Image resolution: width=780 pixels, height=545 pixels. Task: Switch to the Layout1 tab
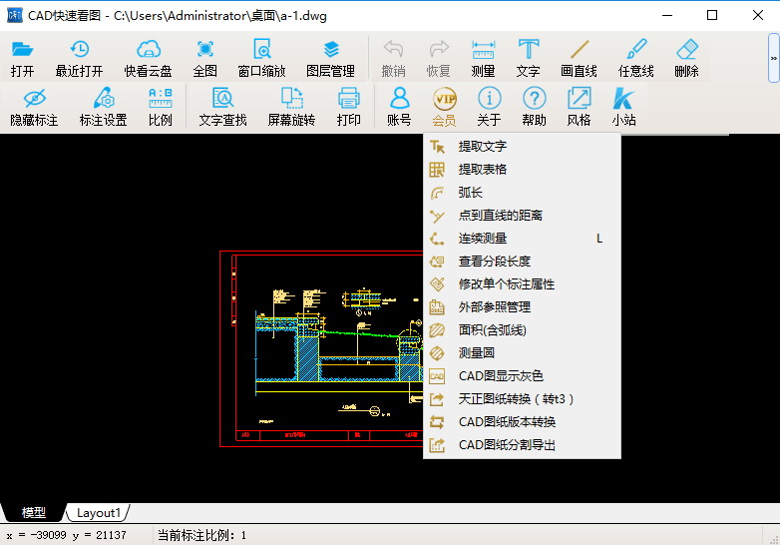pos(99,513)
